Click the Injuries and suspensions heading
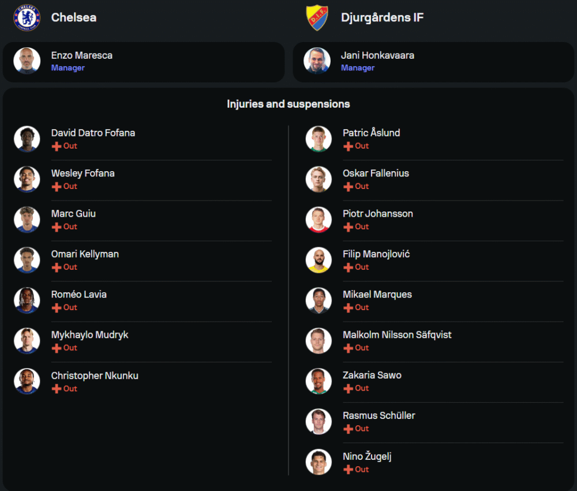 288,104
